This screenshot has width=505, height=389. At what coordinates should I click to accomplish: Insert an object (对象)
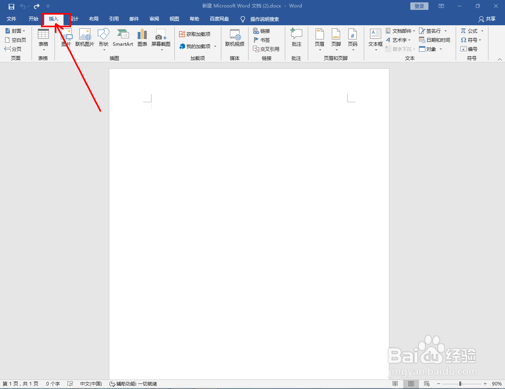point(431,49)
